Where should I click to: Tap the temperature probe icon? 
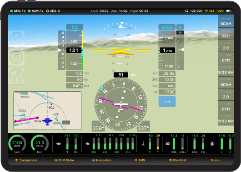pos(143,144)
